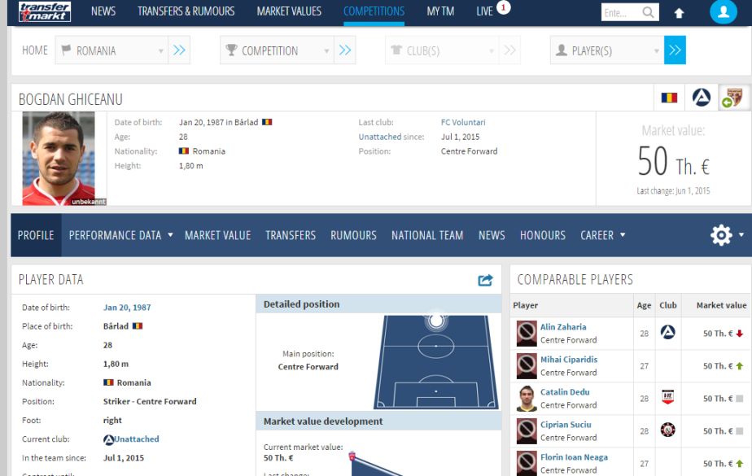Click the Transfermarkt logo
This screenshot has width=752, height=476.
click(x=44, y=11)
